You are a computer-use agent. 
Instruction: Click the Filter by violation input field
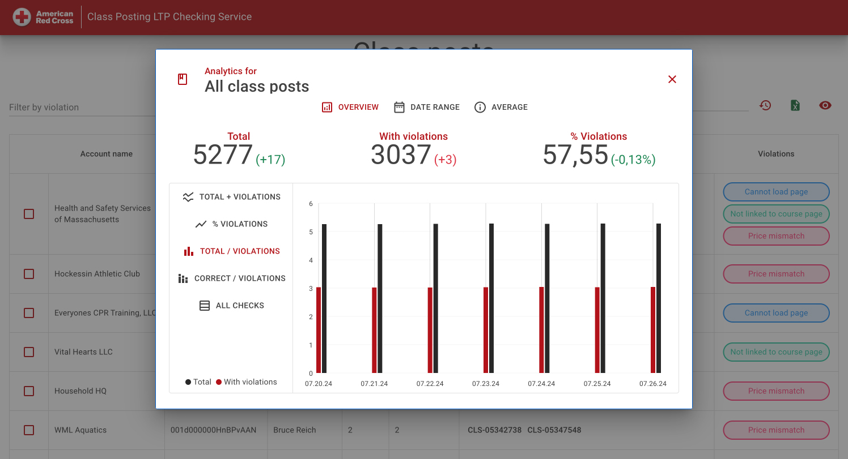point(82,108)
